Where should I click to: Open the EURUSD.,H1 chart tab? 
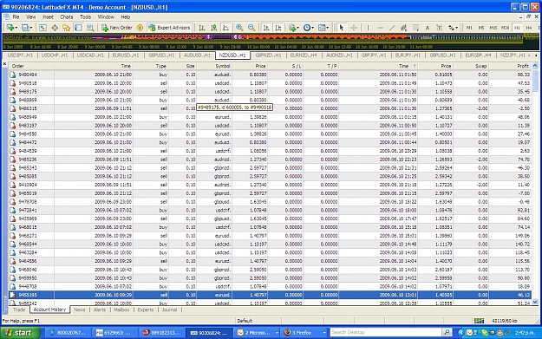point(126,55)
